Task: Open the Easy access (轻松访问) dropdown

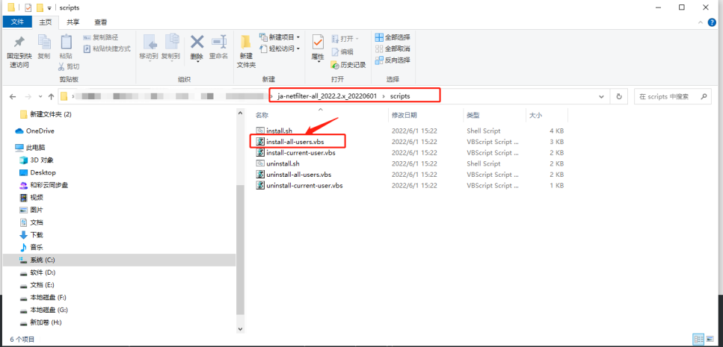Action: pos(280,49)
